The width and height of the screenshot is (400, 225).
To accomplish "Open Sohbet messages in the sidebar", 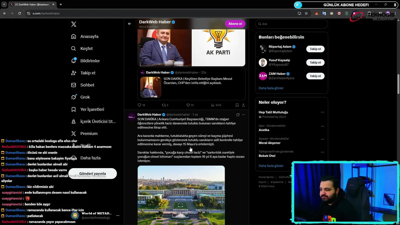I will (82, 85).
